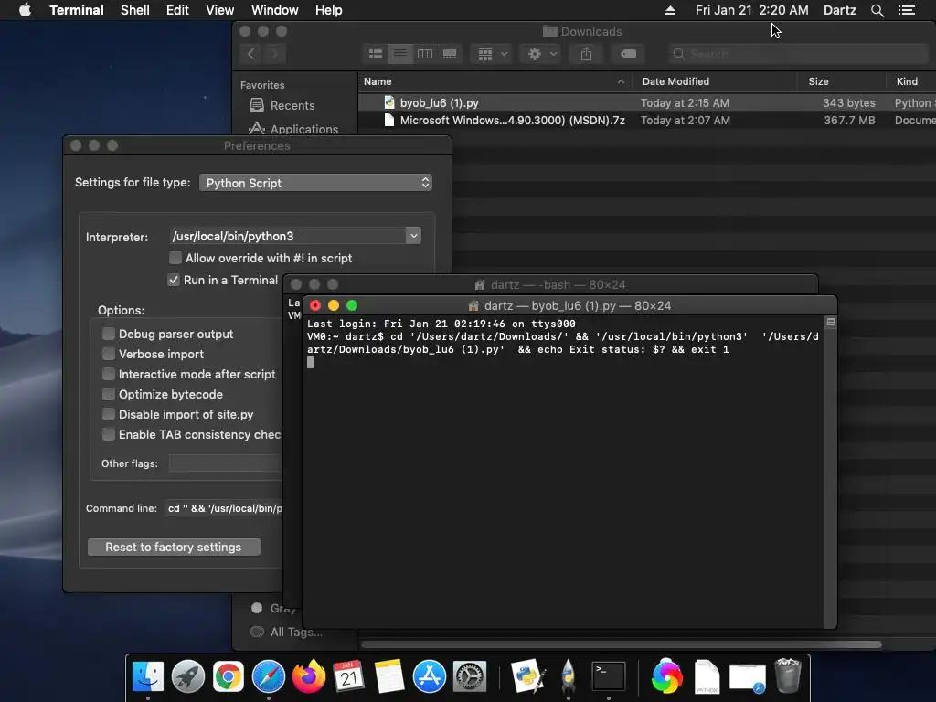
Task: Toggle Interactive mode after script
Action: click(x=109, y=374)
